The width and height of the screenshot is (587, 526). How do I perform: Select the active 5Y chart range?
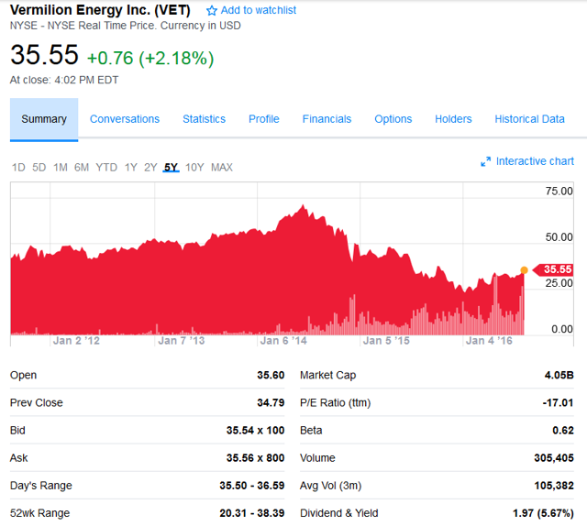click(x=172, y=167)
